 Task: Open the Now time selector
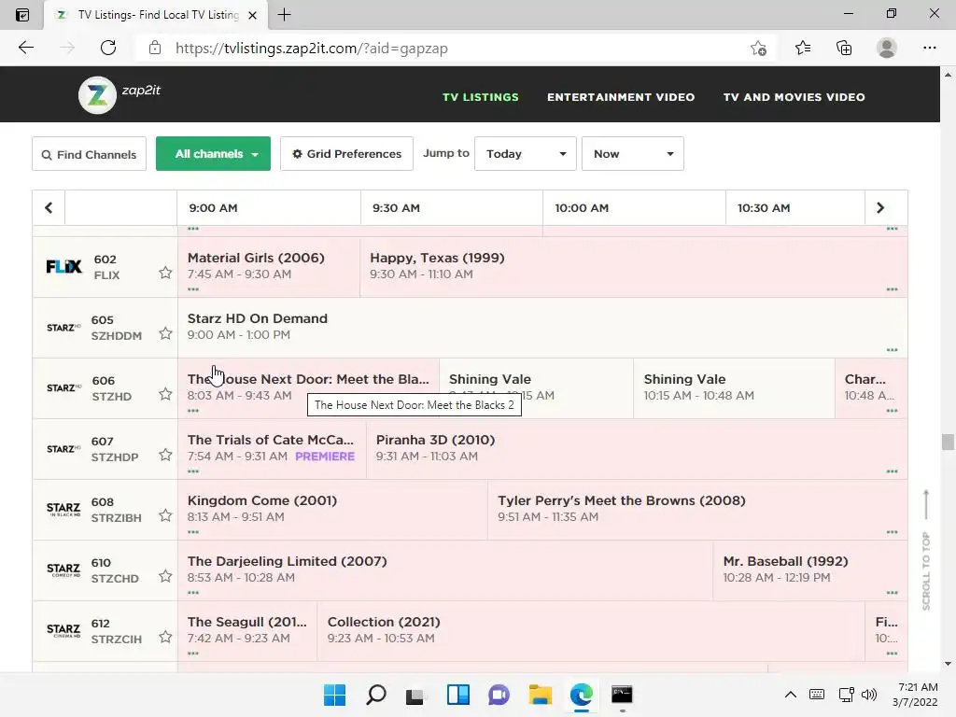(x=632, y=154)
